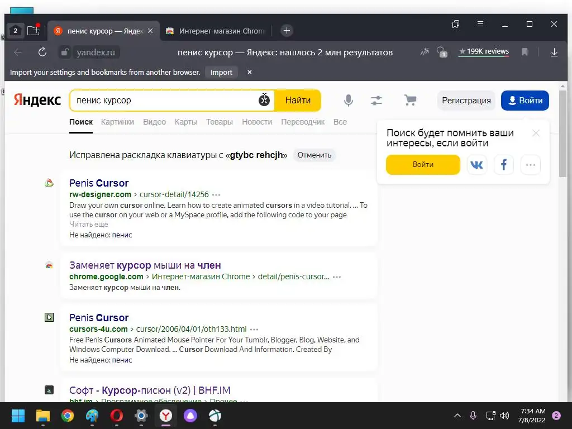Click the new tab group icon
The width and height of the screenshot is (572, 429).
pyautogui.click(x=33, y=30)
